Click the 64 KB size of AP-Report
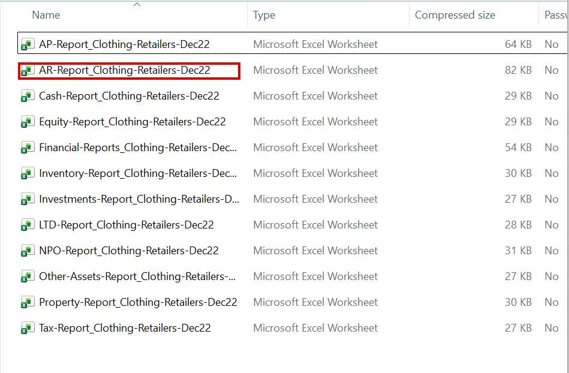Screen dimensions: 569x373 [x=518, y=44]
